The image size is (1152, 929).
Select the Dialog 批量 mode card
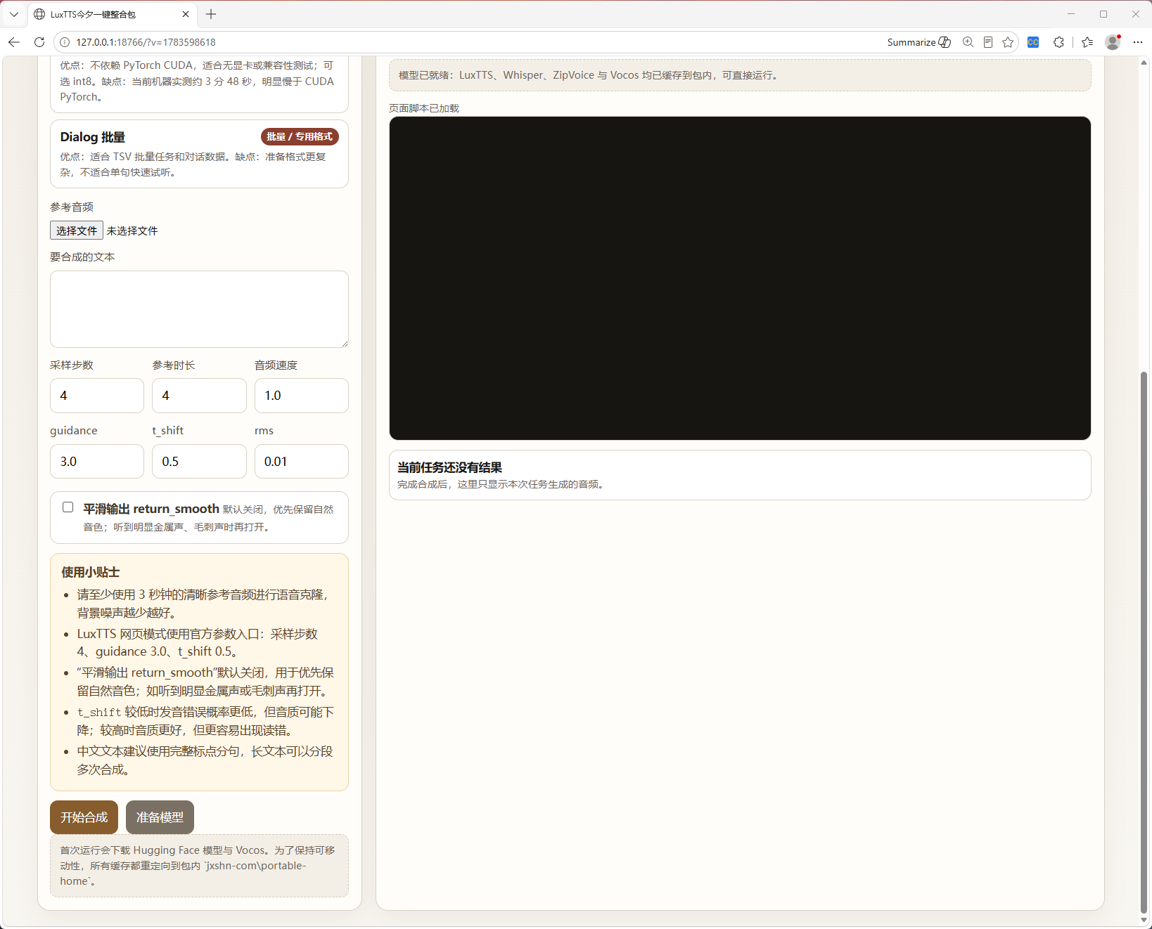coord(199,154)
